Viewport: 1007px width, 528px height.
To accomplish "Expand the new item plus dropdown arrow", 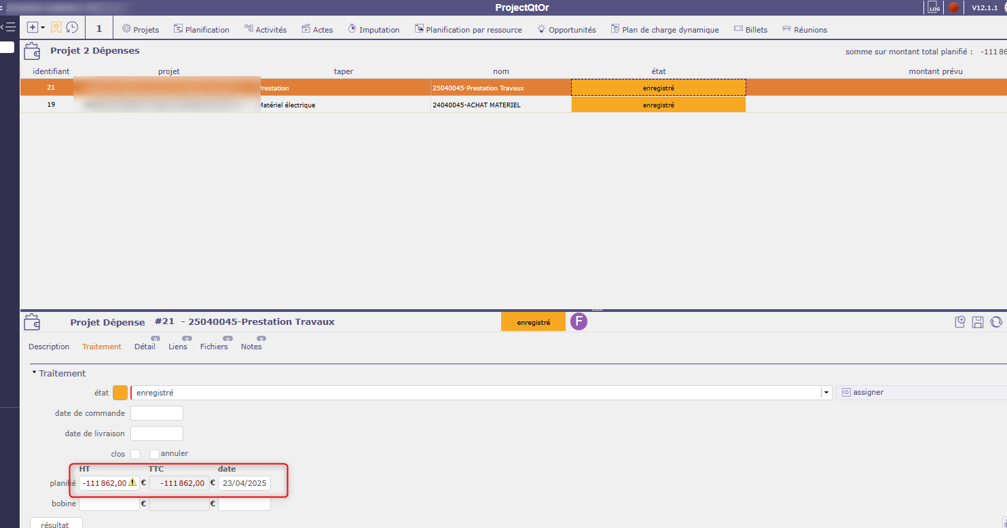I will [43, 28].
